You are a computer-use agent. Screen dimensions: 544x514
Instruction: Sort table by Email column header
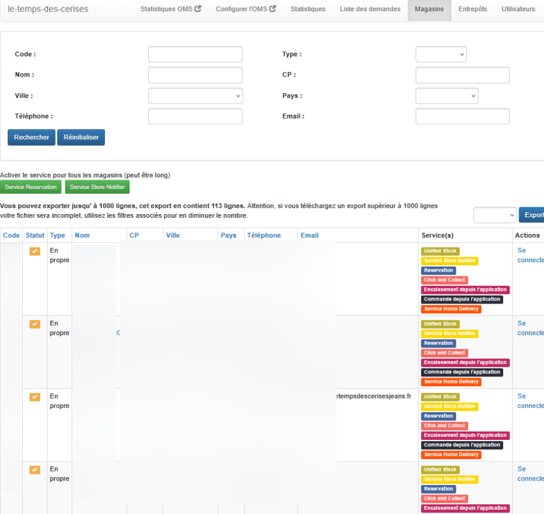309,235
